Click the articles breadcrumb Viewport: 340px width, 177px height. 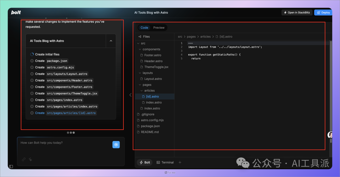point(205,37)
